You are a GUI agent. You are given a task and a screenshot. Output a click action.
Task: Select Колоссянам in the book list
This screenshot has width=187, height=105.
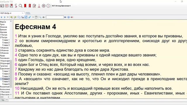5,89
